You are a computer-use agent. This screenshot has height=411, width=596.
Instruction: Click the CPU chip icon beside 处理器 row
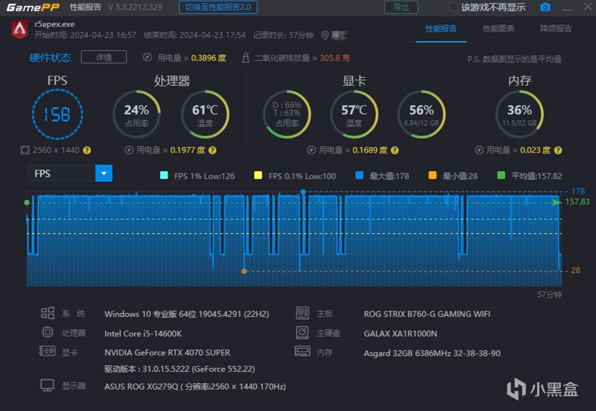click(47, 332)
